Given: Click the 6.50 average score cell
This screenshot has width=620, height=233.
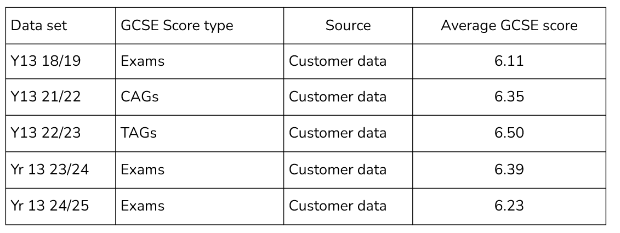Looking at the screenshot, I should (x=509, y=133).
